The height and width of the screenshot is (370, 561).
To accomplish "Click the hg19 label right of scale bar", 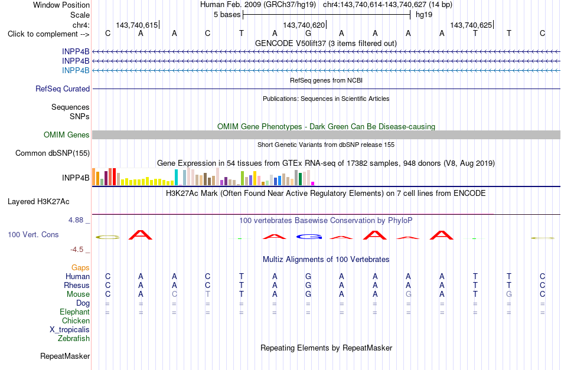I will [424, 15].
